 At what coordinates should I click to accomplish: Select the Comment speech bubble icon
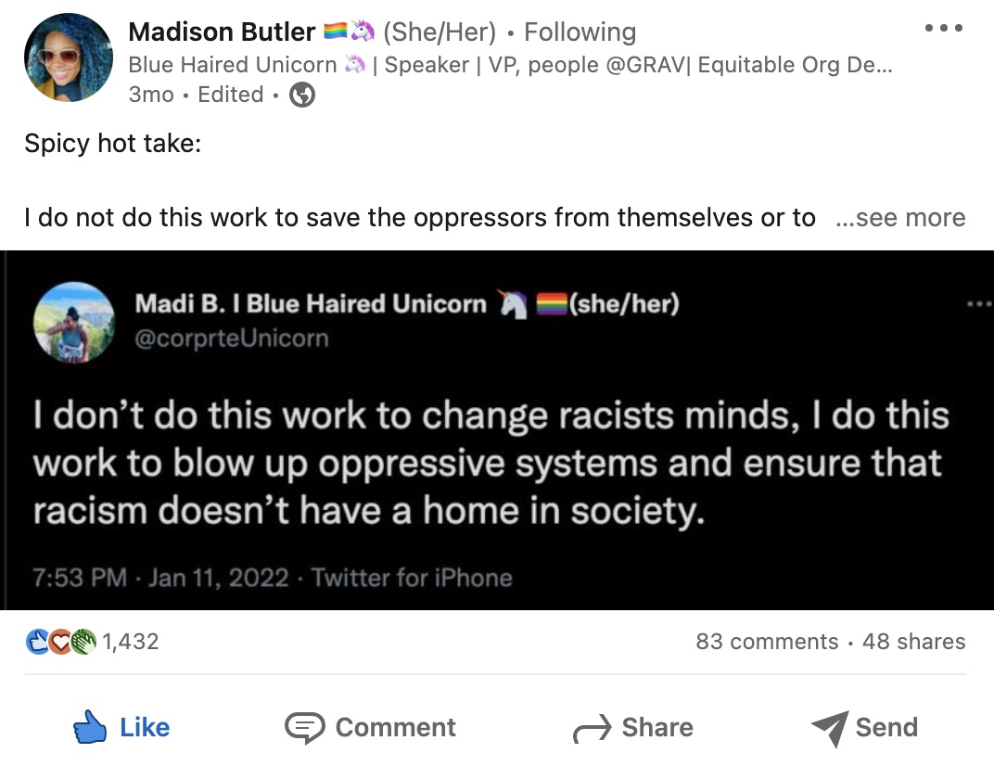pyautogui.click(x=306, y=727)
